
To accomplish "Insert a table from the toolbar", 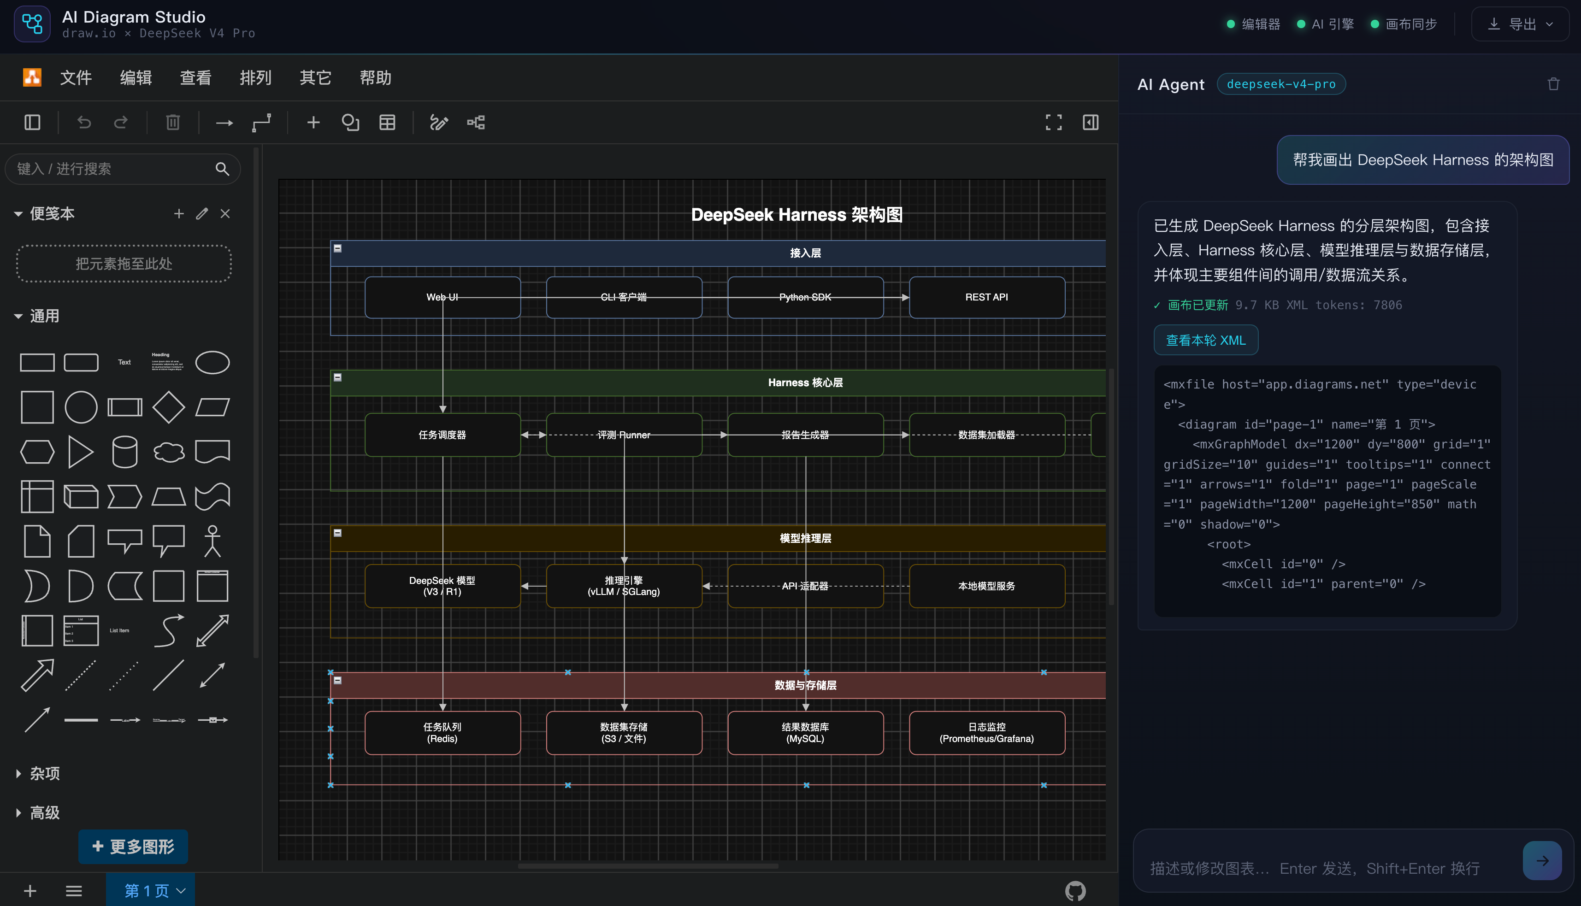I will coord(387,123).
